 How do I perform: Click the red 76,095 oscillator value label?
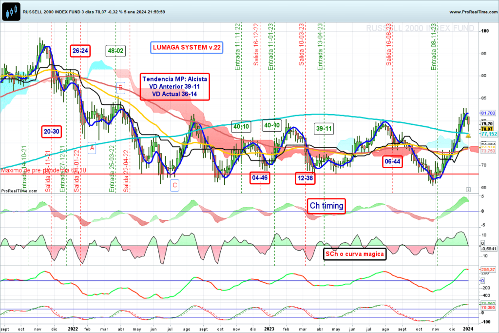pos(488,308)
